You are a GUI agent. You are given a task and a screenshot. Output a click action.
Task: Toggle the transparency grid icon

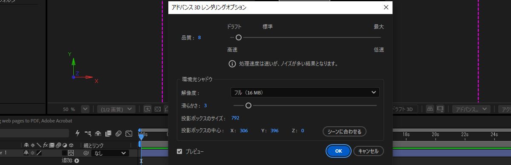(158, 109)
